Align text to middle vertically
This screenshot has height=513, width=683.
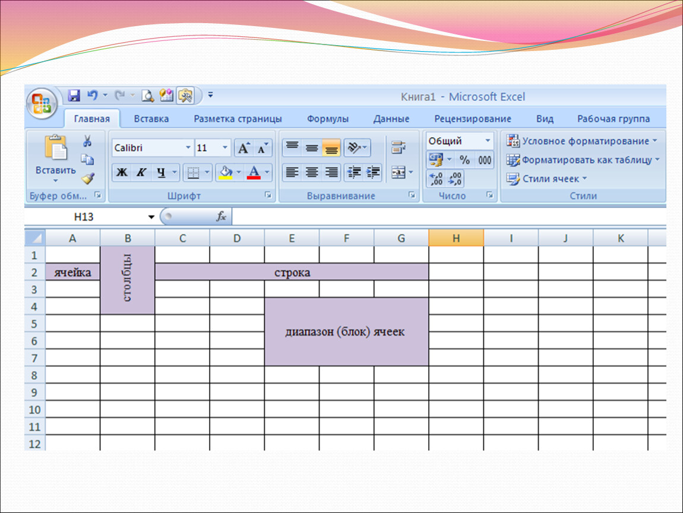click(x=312, y=148)
